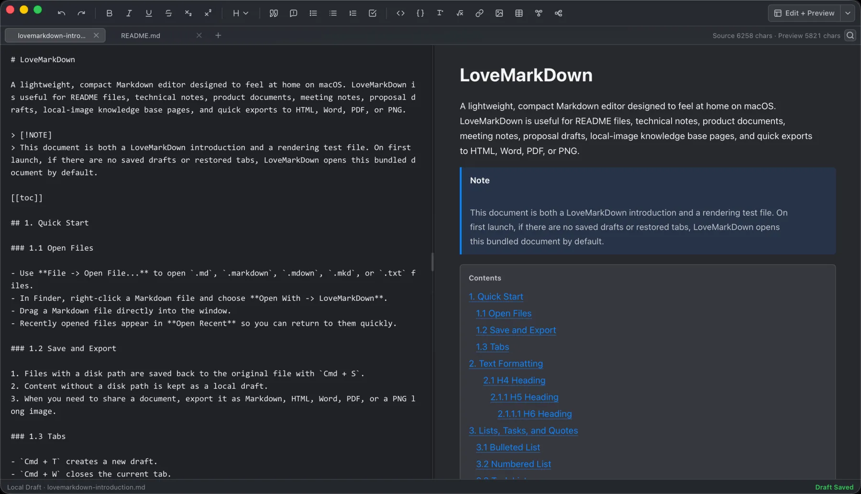
Task: Click the text footnote icon
Action: point(440,13)
